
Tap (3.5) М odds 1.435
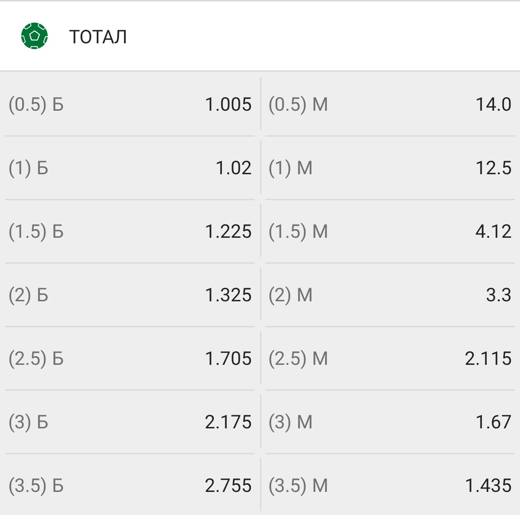click(x=390, y=486)
